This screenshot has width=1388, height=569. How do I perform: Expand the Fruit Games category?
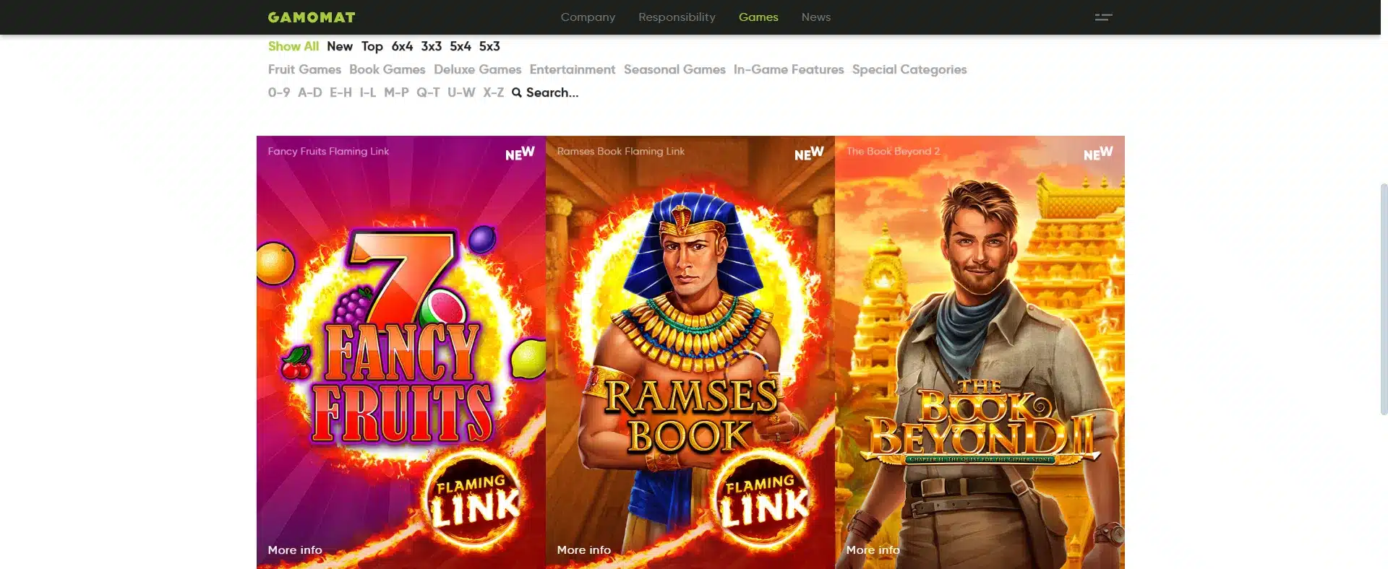point(304,69)
